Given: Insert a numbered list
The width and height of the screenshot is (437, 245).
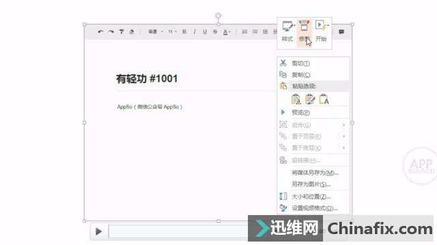Looking at the screenshot, I should (x=244, y=32).
